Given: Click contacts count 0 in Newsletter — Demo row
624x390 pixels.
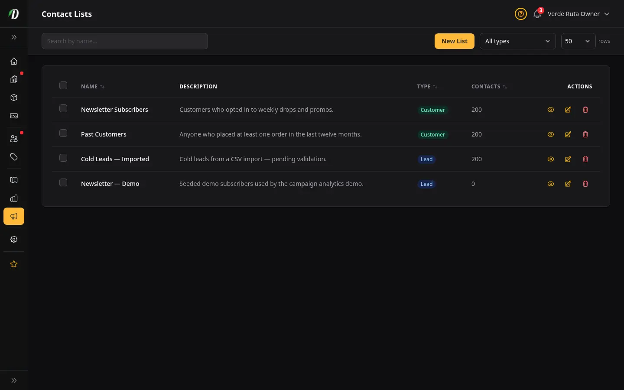Looking at the screenshot, I should click(473, 184).
